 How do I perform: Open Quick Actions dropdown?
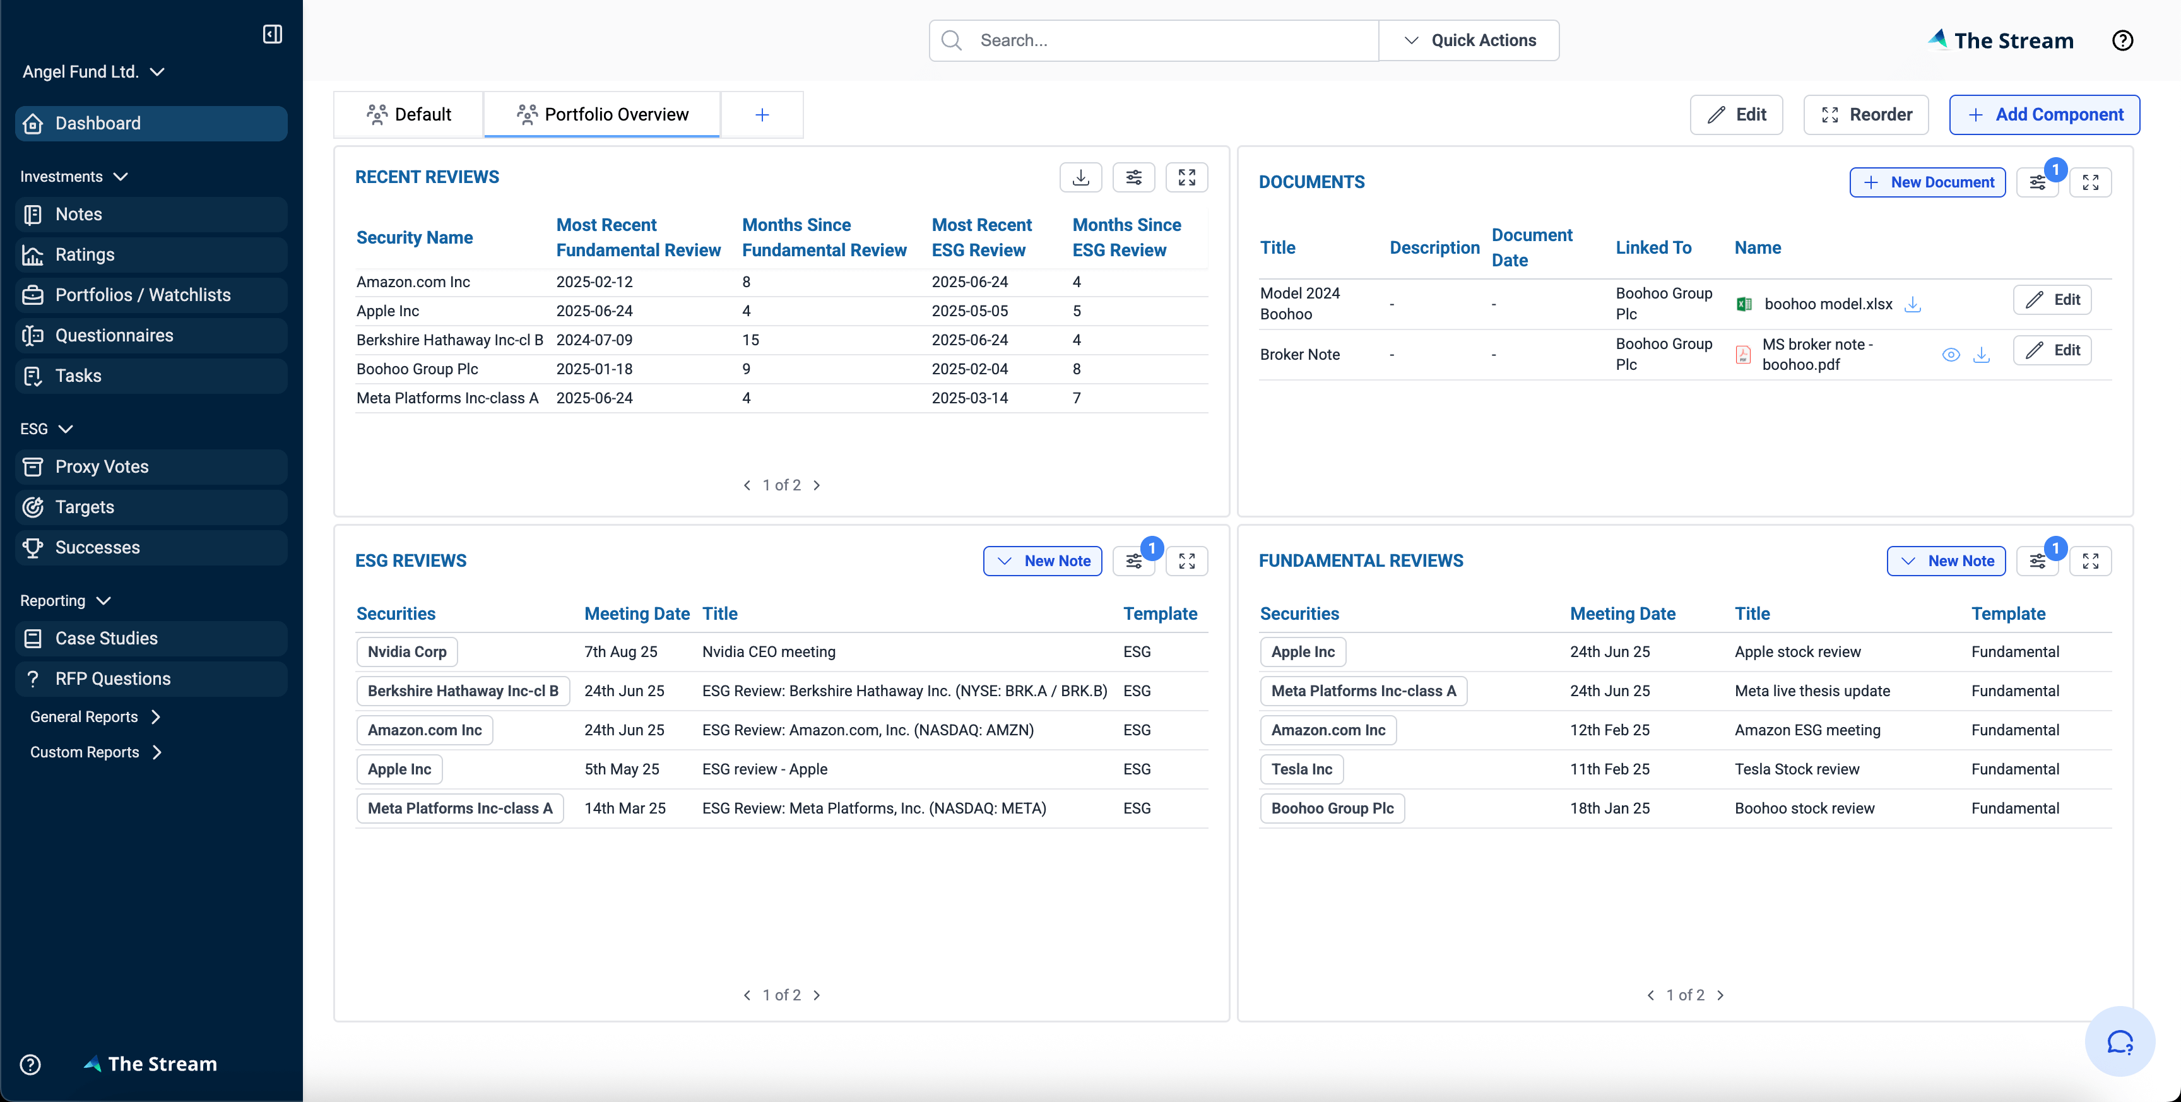[1469, 40]
